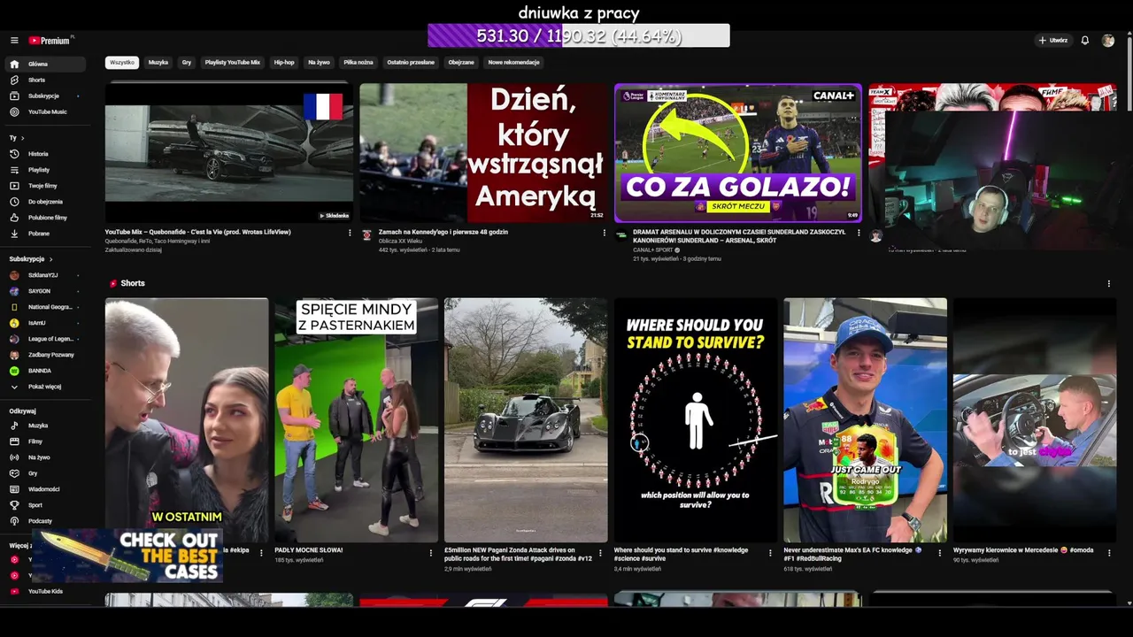This screenshot has width=1133, height=637.
Task: Expand Pokaż więcej subscriptions
Action: tap(46, 387)
